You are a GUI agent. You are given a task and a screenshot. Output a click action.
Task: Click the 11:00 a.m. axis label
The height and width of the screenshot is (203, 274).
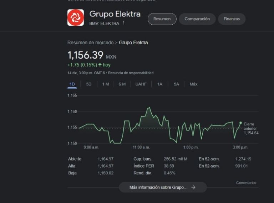click(x=141, y=147)
